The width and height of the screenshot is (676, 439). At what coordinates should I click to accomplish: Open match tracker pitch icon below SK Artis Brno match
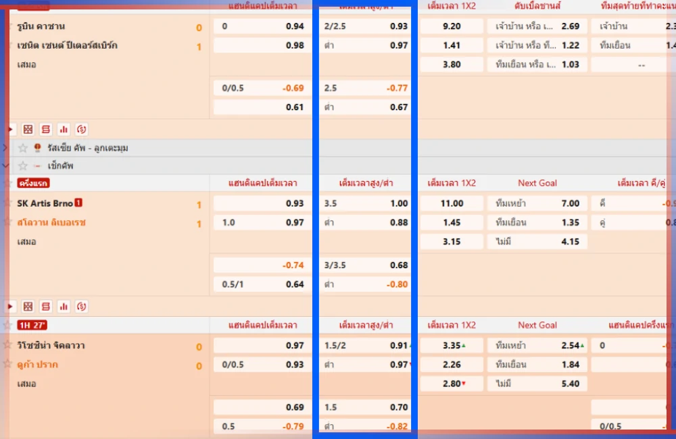pos(28,307)
